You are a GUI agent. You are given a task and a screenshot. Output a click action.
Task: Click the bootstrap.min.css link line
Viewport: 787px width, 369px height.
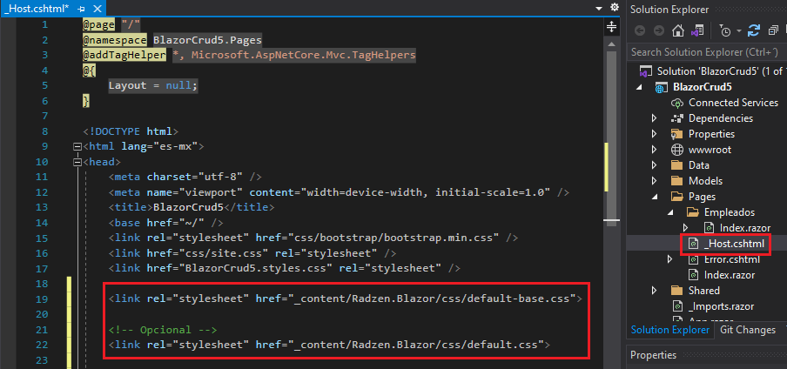313,238
